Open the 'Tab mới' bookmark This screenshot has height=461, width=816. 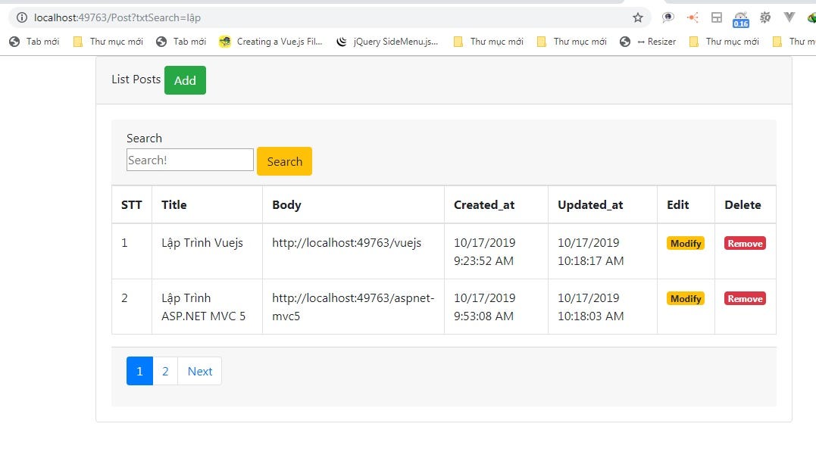(34, 42)
